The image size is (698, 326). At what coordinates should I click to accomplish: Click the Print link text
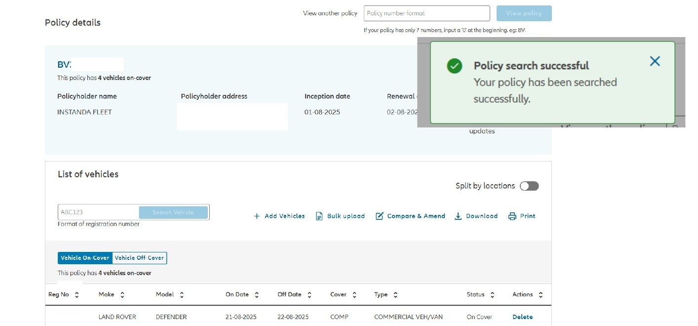[528, 216]
